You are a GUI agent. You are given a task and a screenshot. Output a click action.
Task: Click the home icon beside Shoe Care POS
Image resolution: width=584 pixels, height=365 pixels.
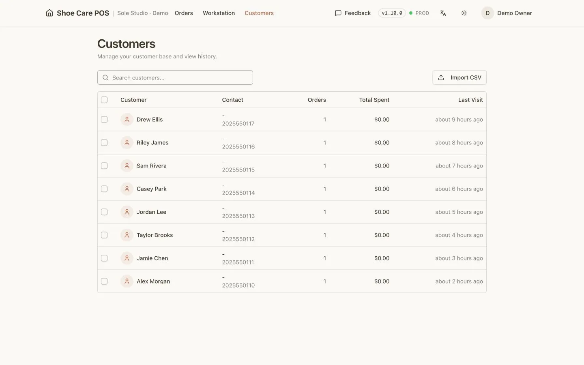pos(49,13)
